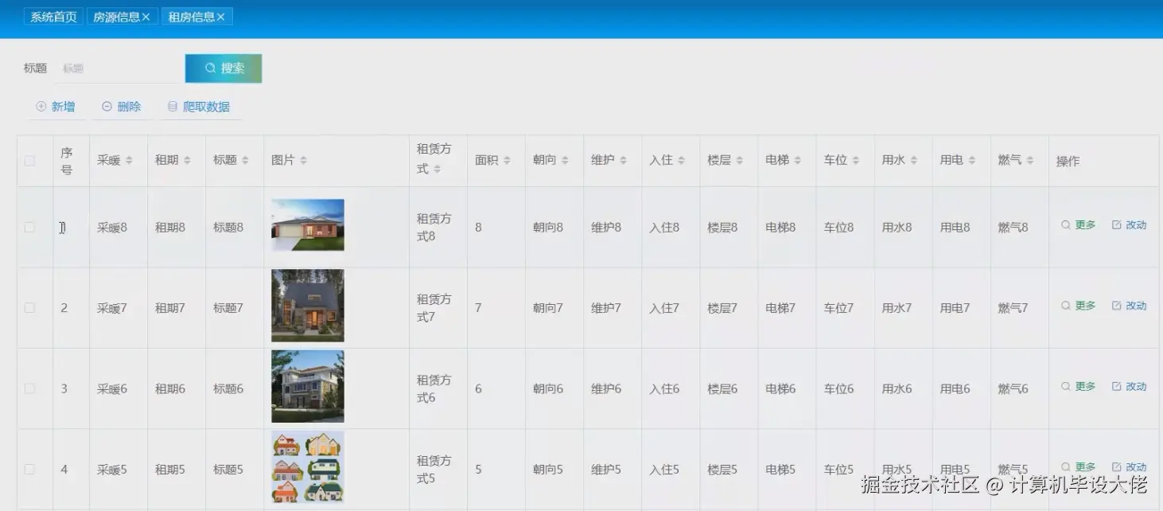Viewport: 1163px width, 511px height.
Task: Click the plus icon beside 新增
Action: tap(39, 105)
